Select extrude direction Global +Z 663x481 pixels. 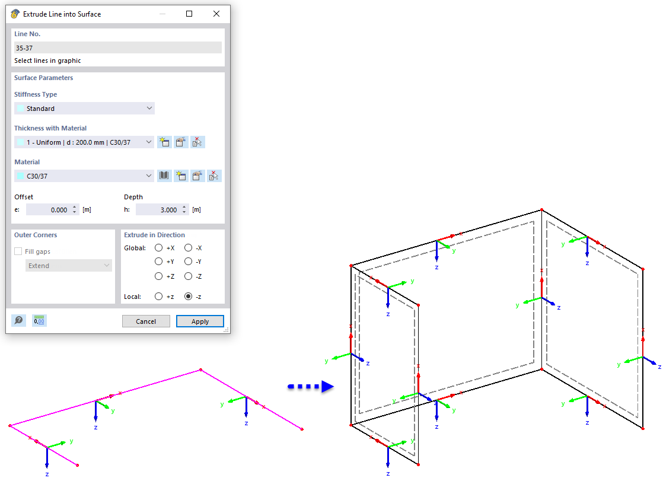coord(159,276)
